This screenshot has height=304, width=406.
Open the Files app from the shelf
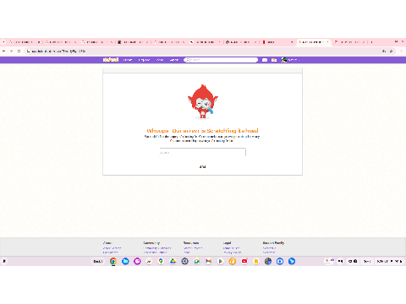point(125,261)
